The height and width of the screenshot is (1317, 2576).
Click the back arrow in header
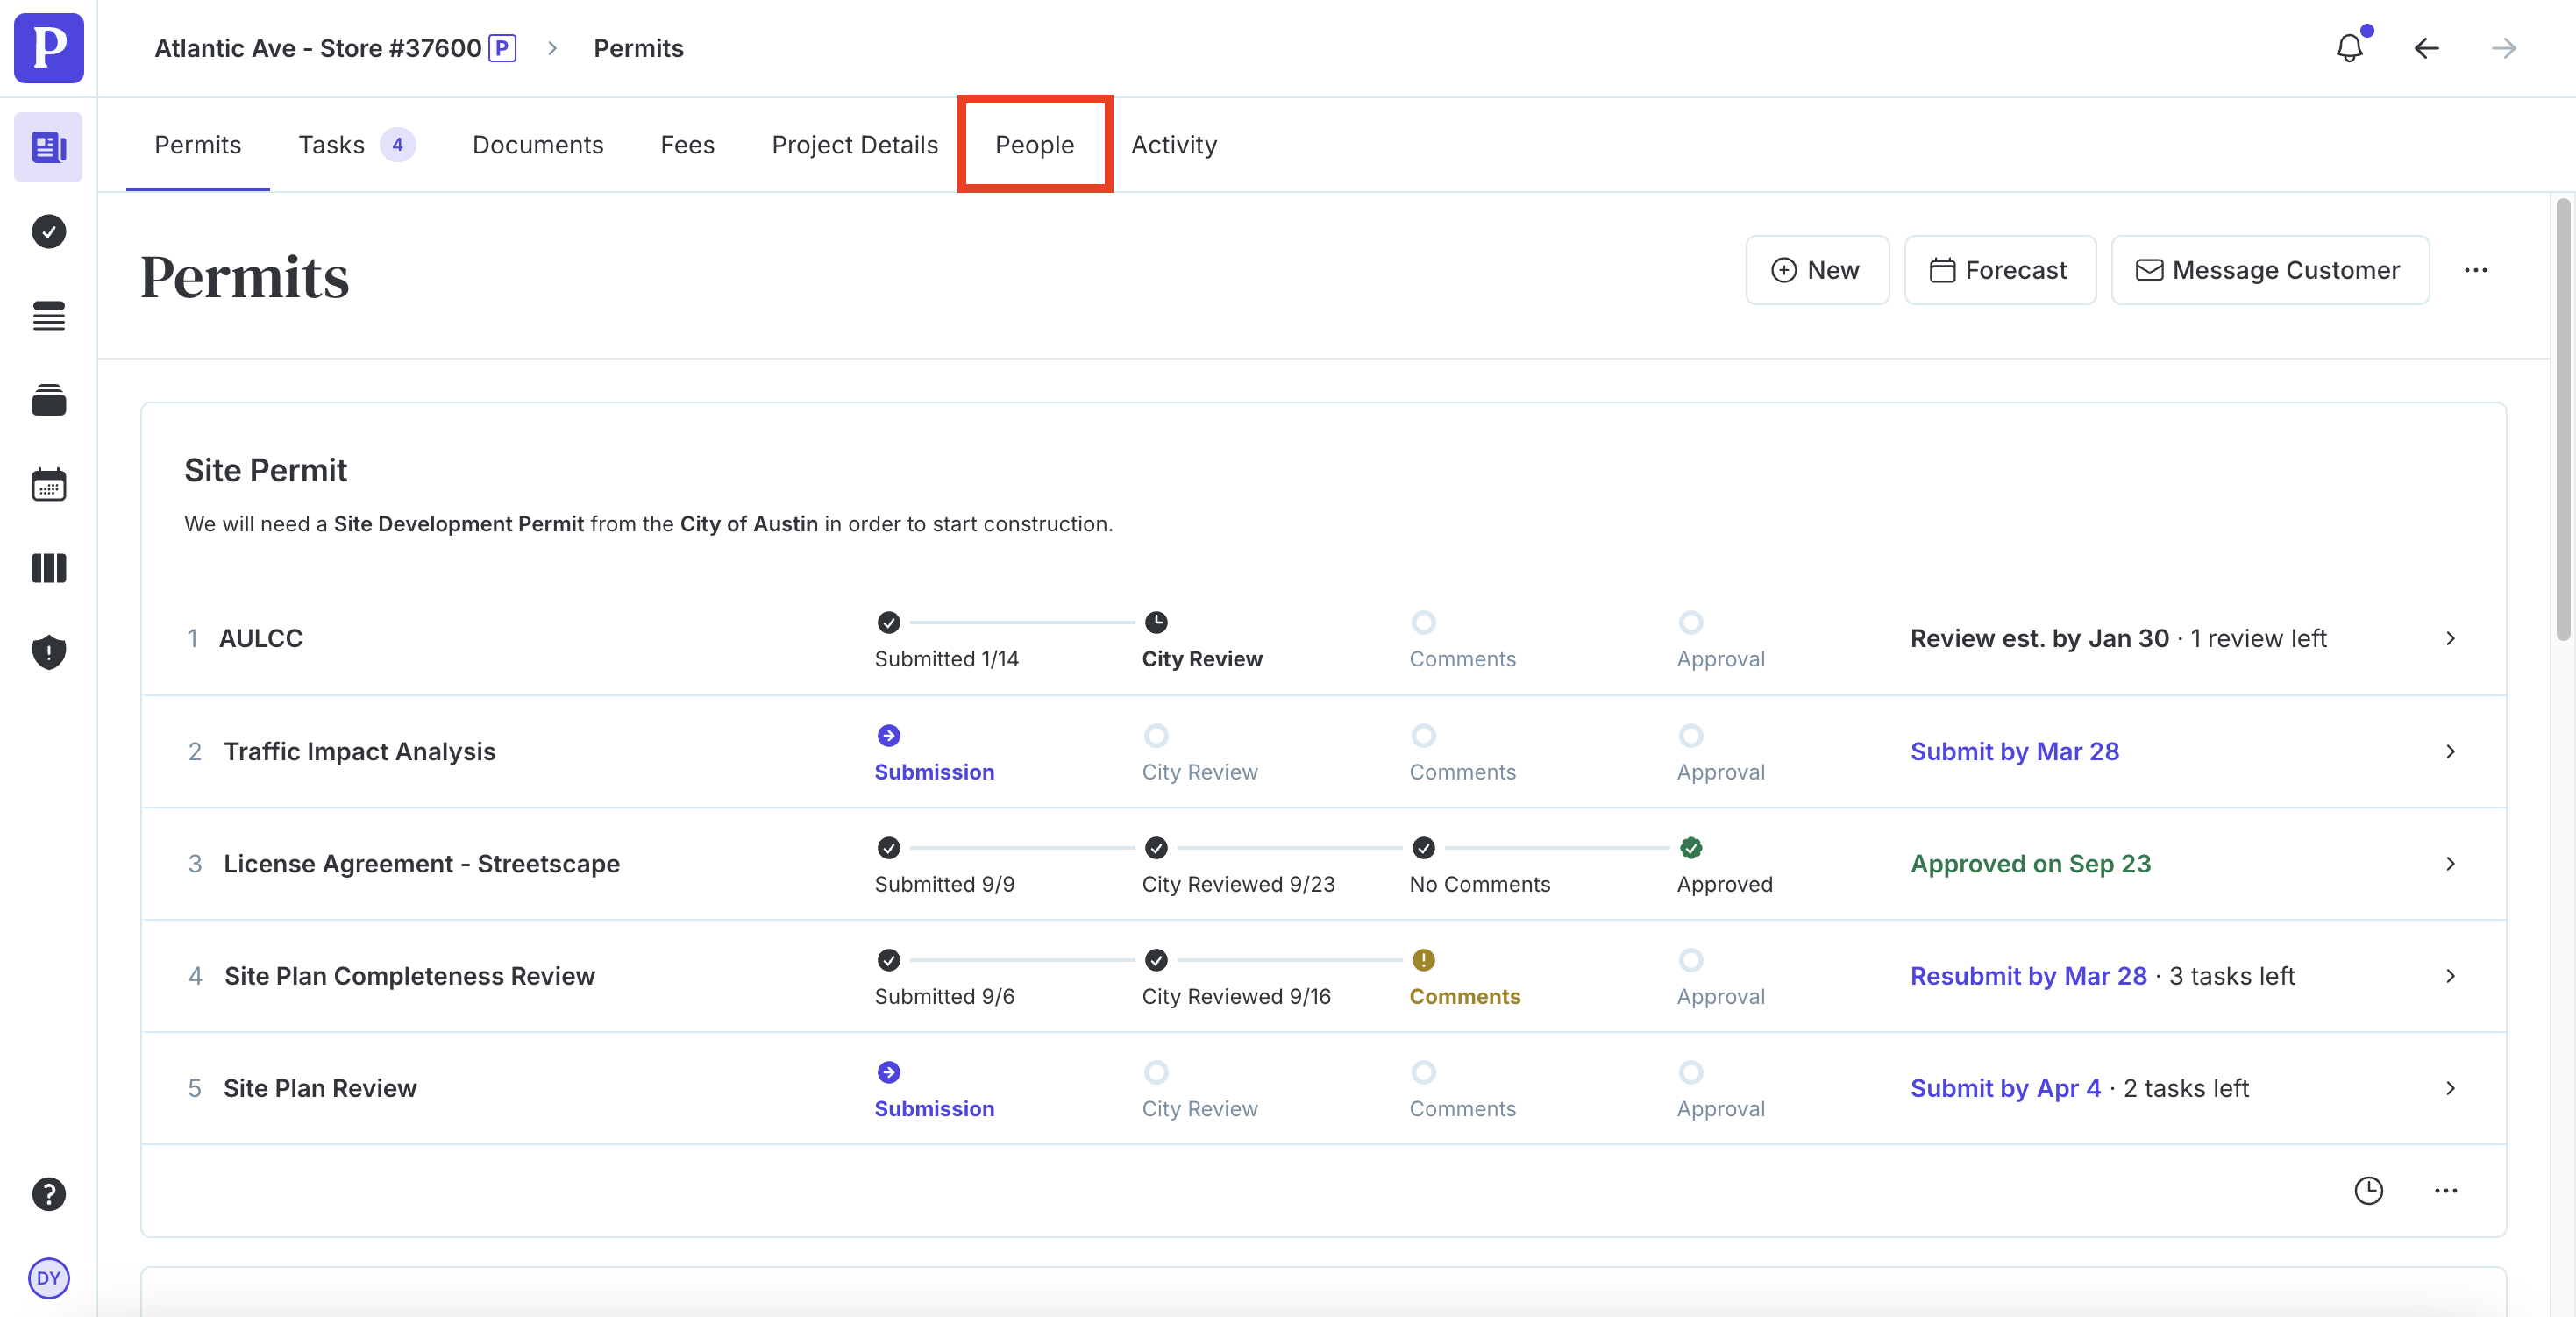coord(2426,48)
